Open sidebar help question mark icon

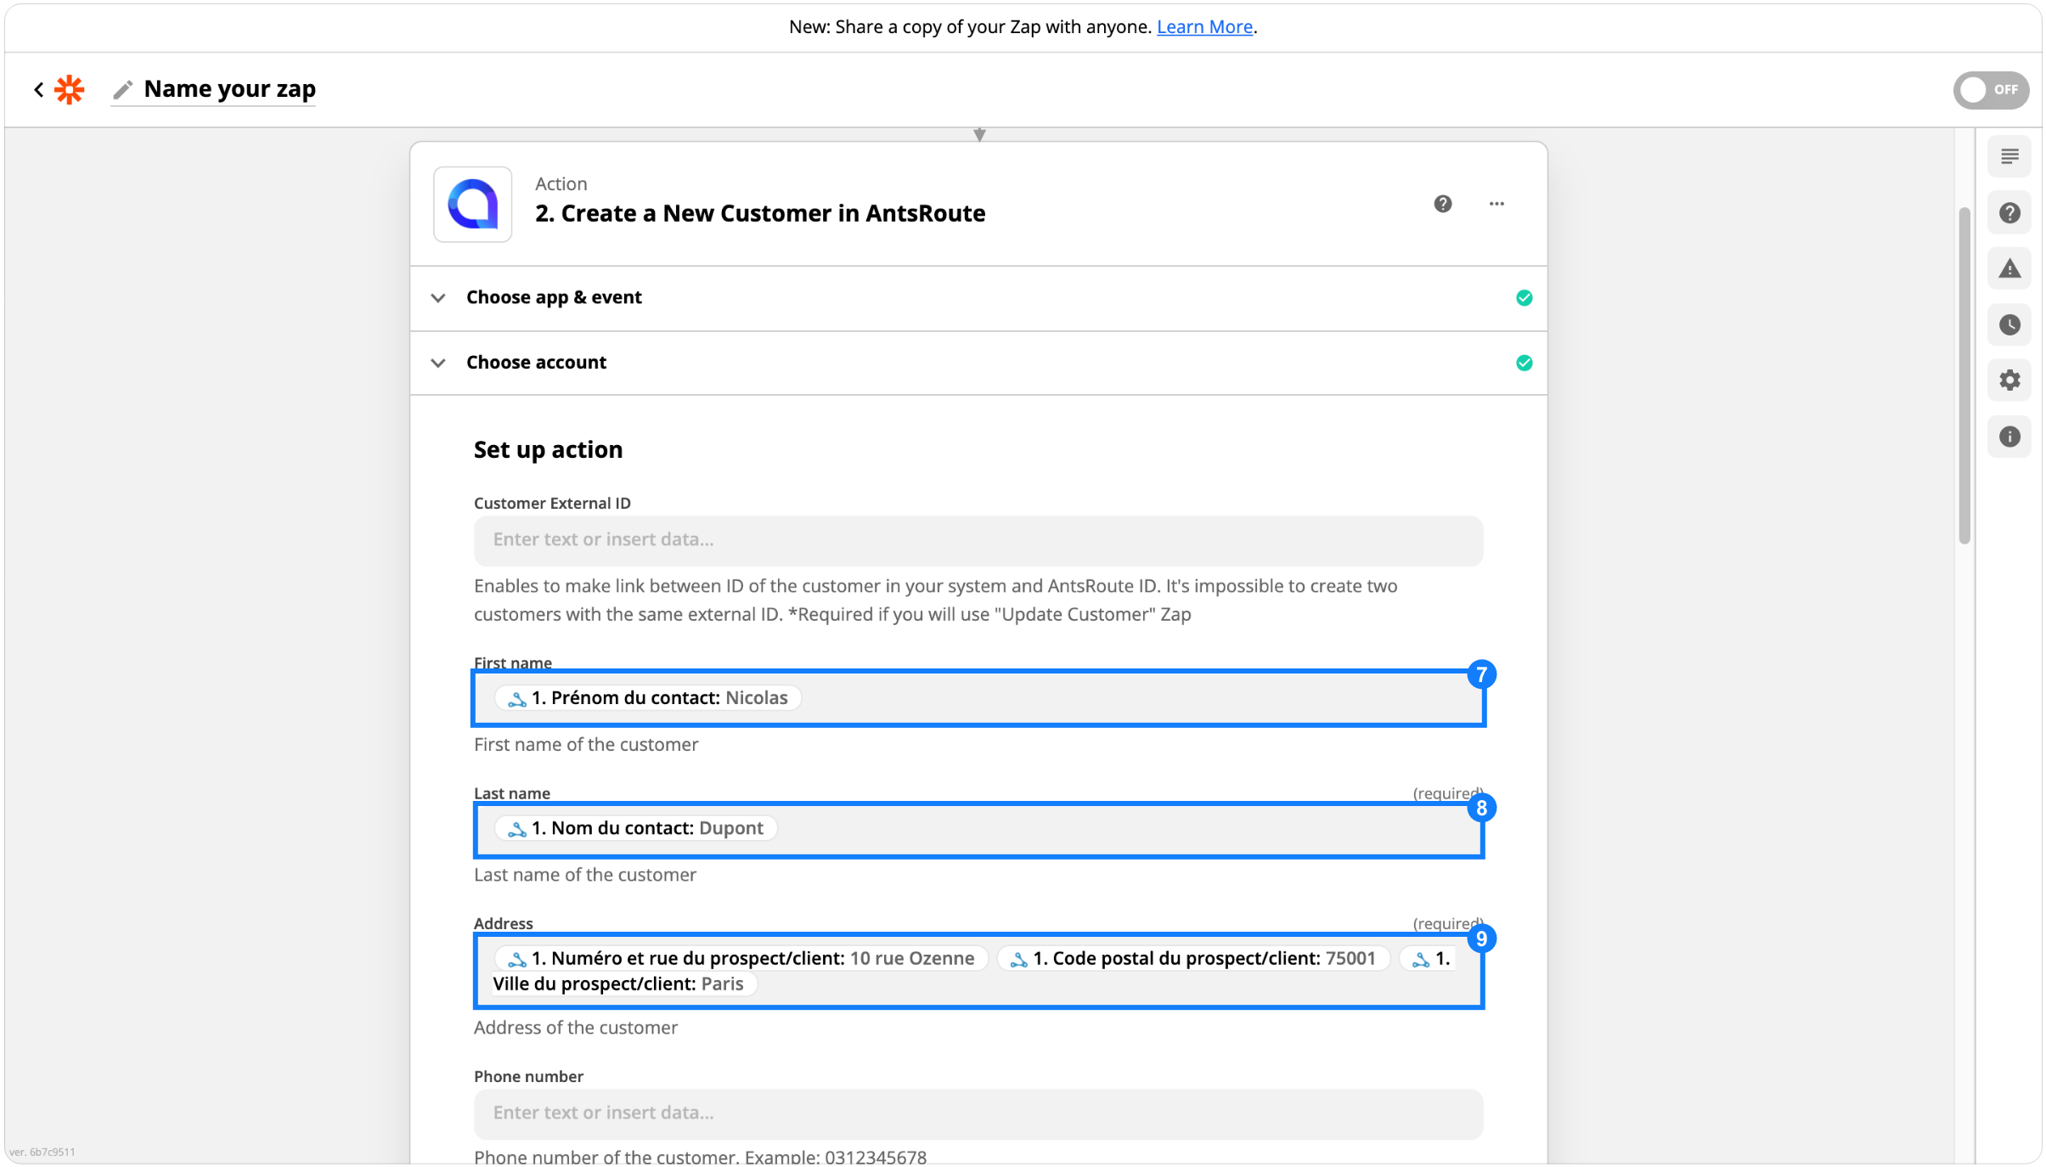tap(2009, 212)
